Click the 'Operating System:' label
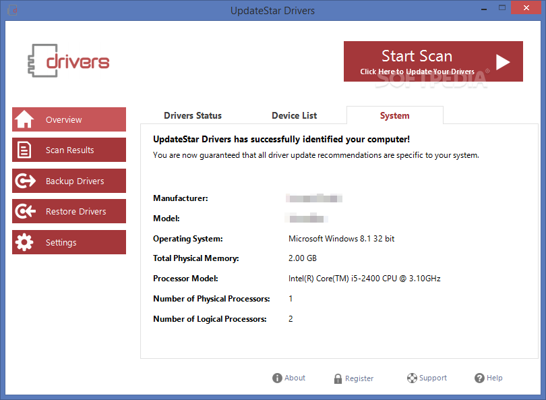This screenshot has height=400, width=546. pyautogui.click(x=187, y=239)
